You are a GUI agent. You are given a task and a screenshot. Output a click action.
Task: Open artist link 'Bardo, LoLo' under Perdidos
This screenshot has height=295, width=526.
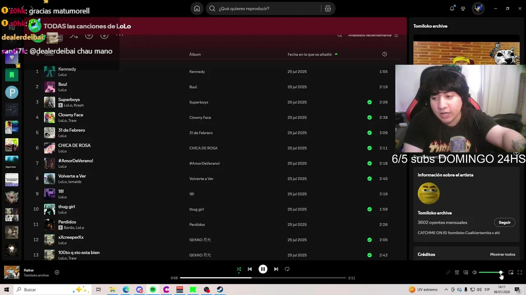point(74,228)
